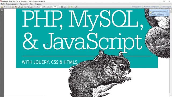The width and height of the screenshot is (172, 97).
Task: Click the cloud upload toolbar icon
Action: pos(22,7)
